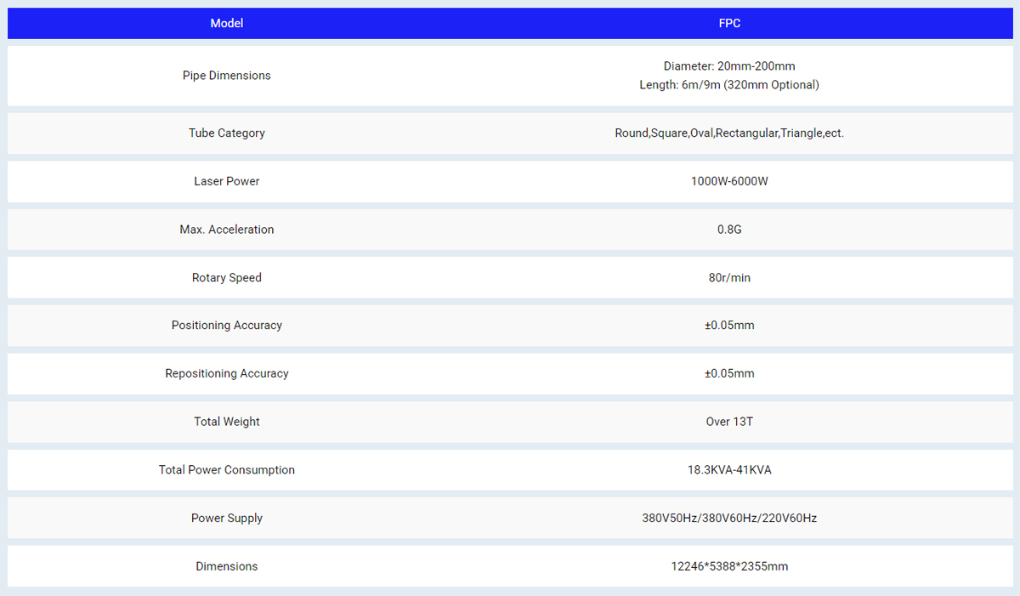
Task: Click the 1000W-6000W value
Action: click(729, 181)
